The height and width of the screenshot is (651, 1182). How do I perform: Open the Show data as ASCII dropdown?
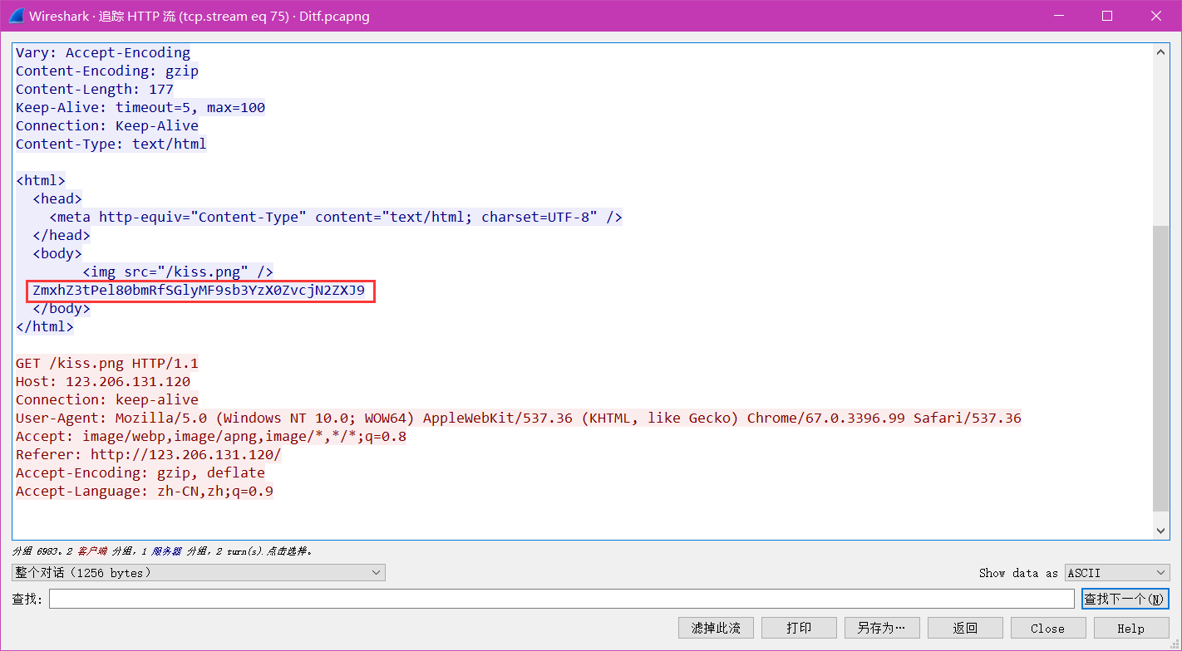(x=1117, y=572)
